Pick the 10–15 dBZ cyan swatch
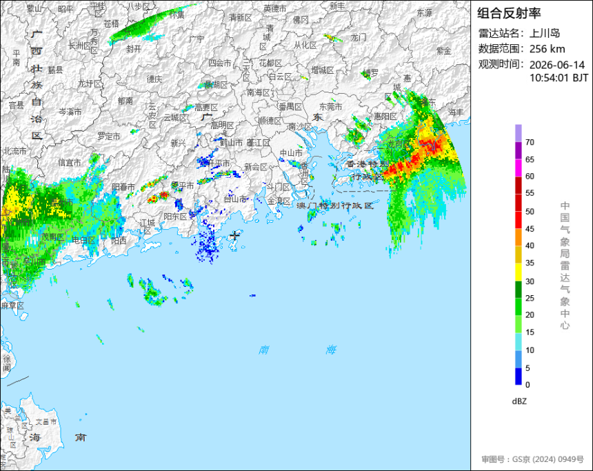The image size is (593, 471). click(x=518, y=341)
